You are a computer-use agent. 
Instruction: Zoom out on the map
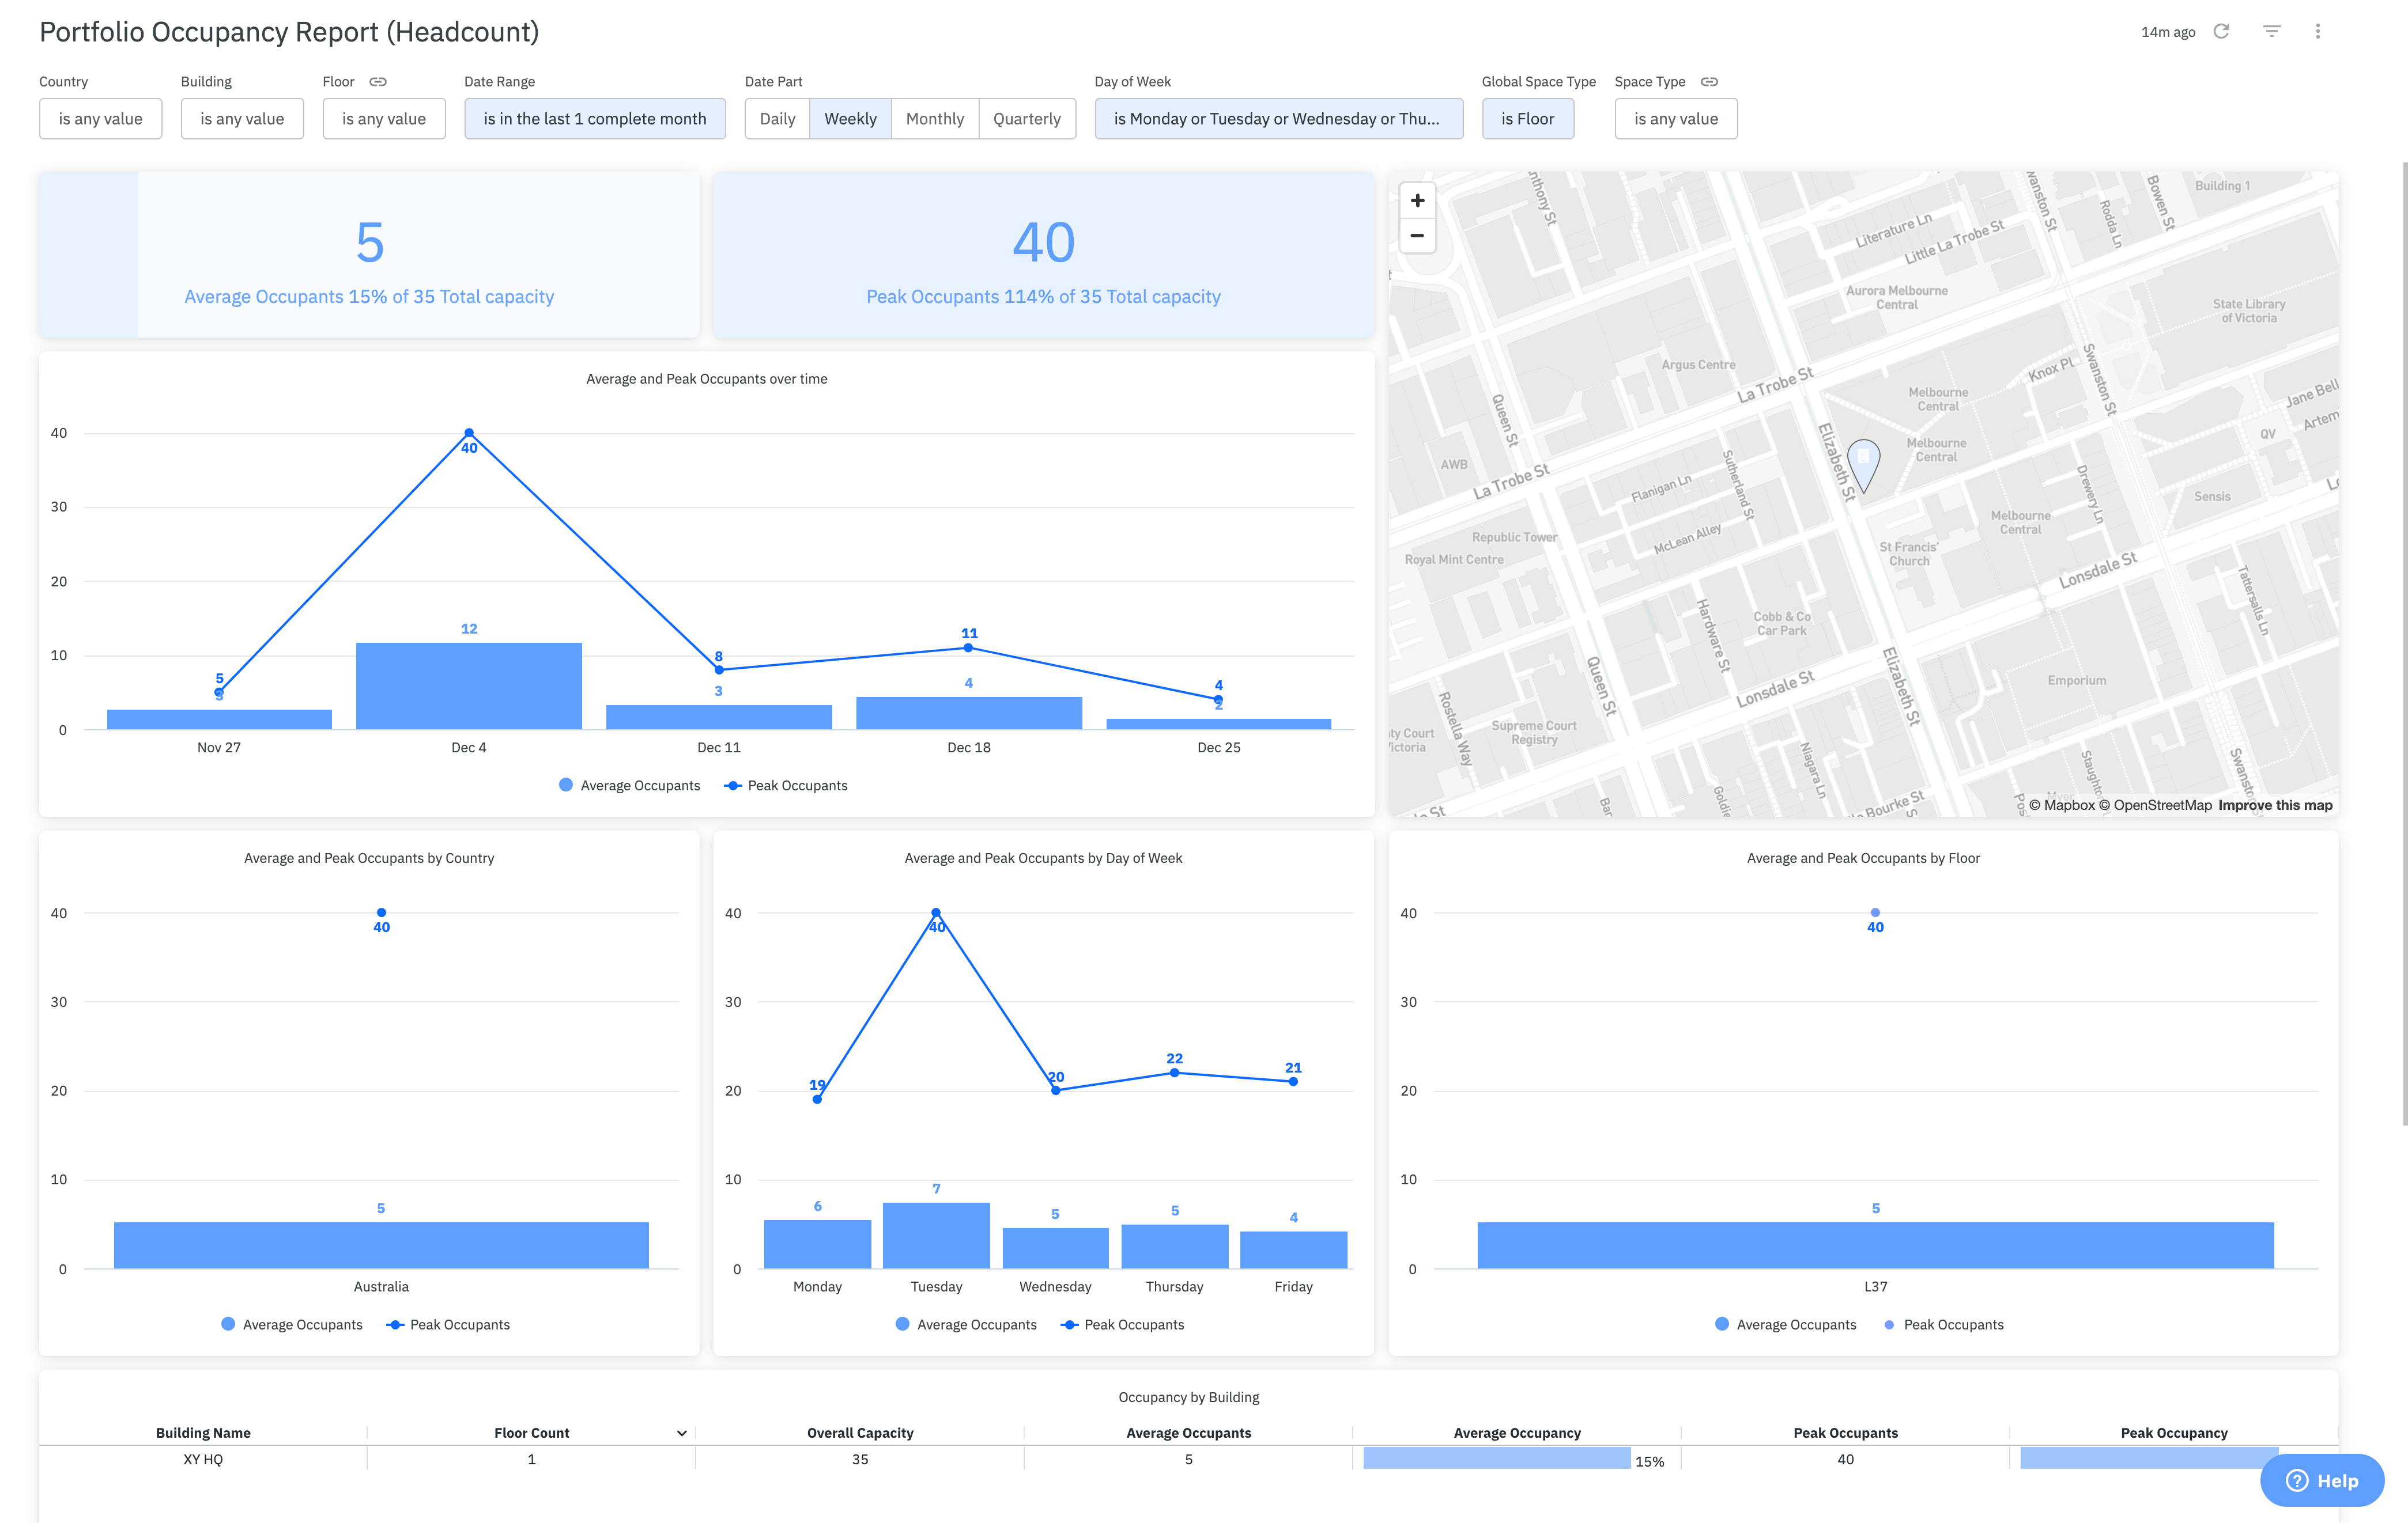tap(1417, 236)
